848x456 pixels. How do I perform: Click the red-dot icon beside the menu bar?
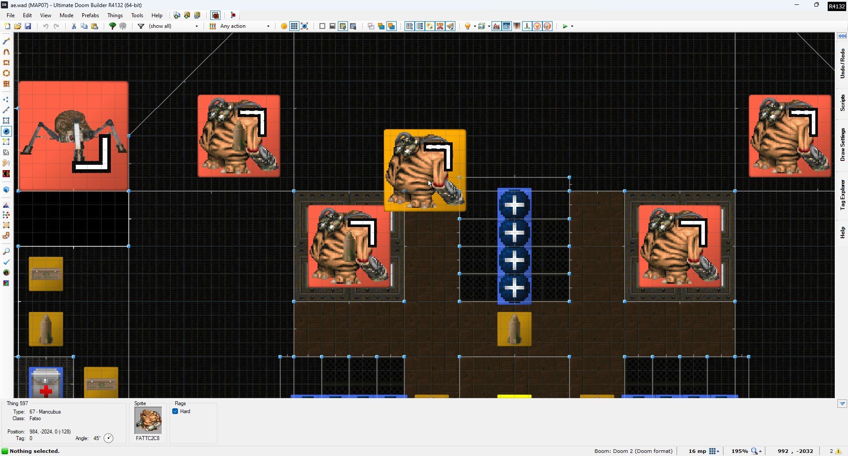[x=233, y=15]
